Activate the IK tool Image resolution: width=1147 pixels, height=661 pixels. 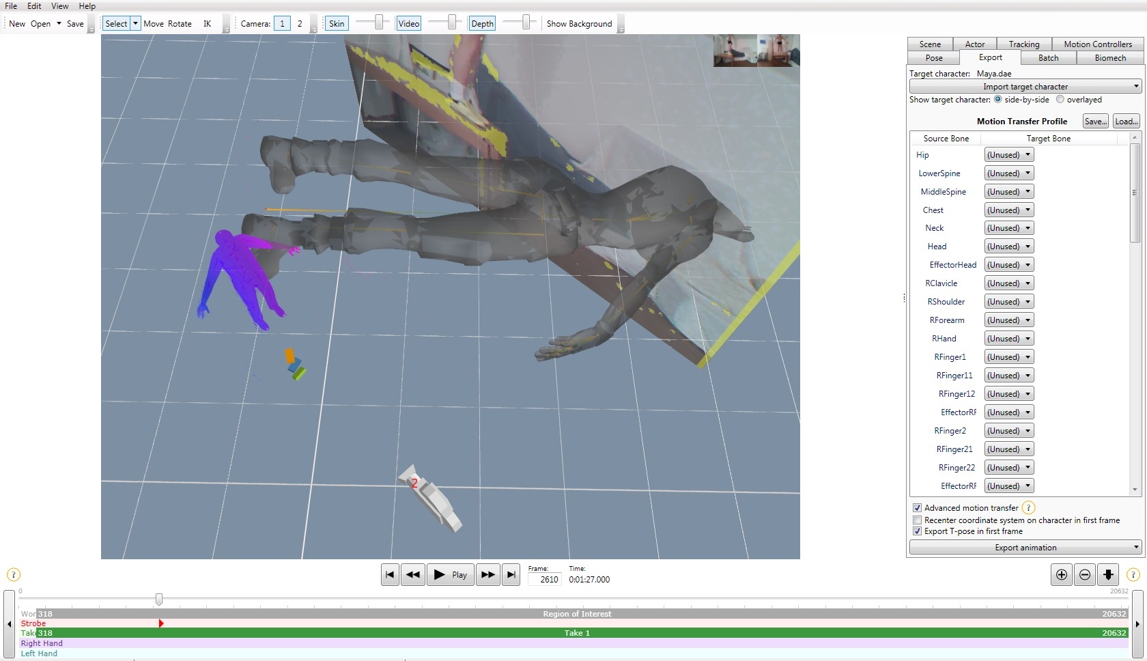click(207, 23)
